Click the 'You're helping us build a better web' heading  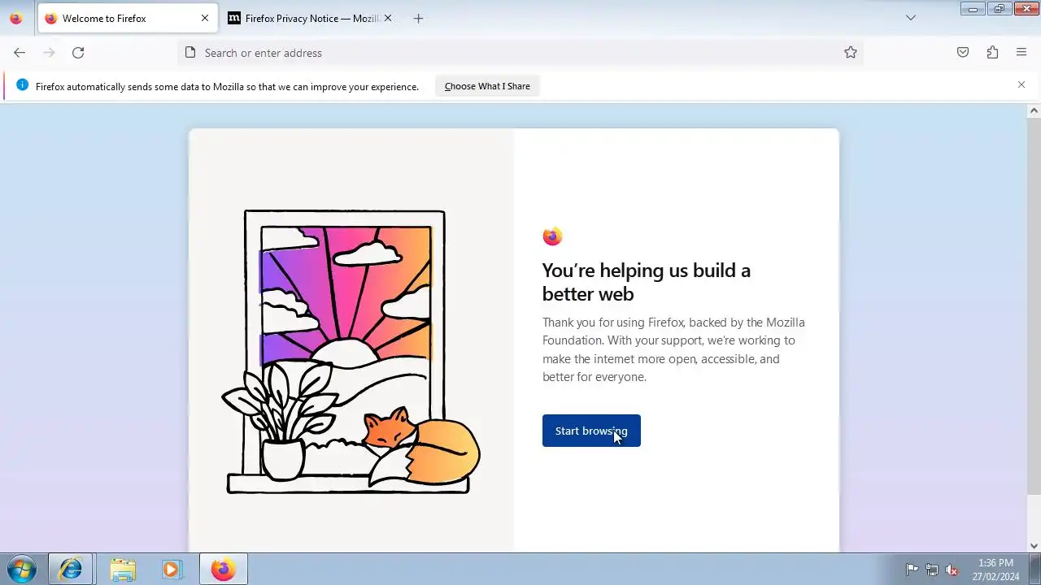coord(647,282)
